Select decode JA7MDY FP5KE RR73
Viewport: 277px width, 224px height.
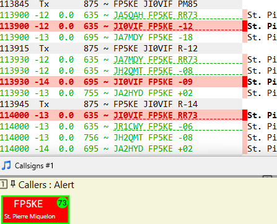click(x=121, y=59)
